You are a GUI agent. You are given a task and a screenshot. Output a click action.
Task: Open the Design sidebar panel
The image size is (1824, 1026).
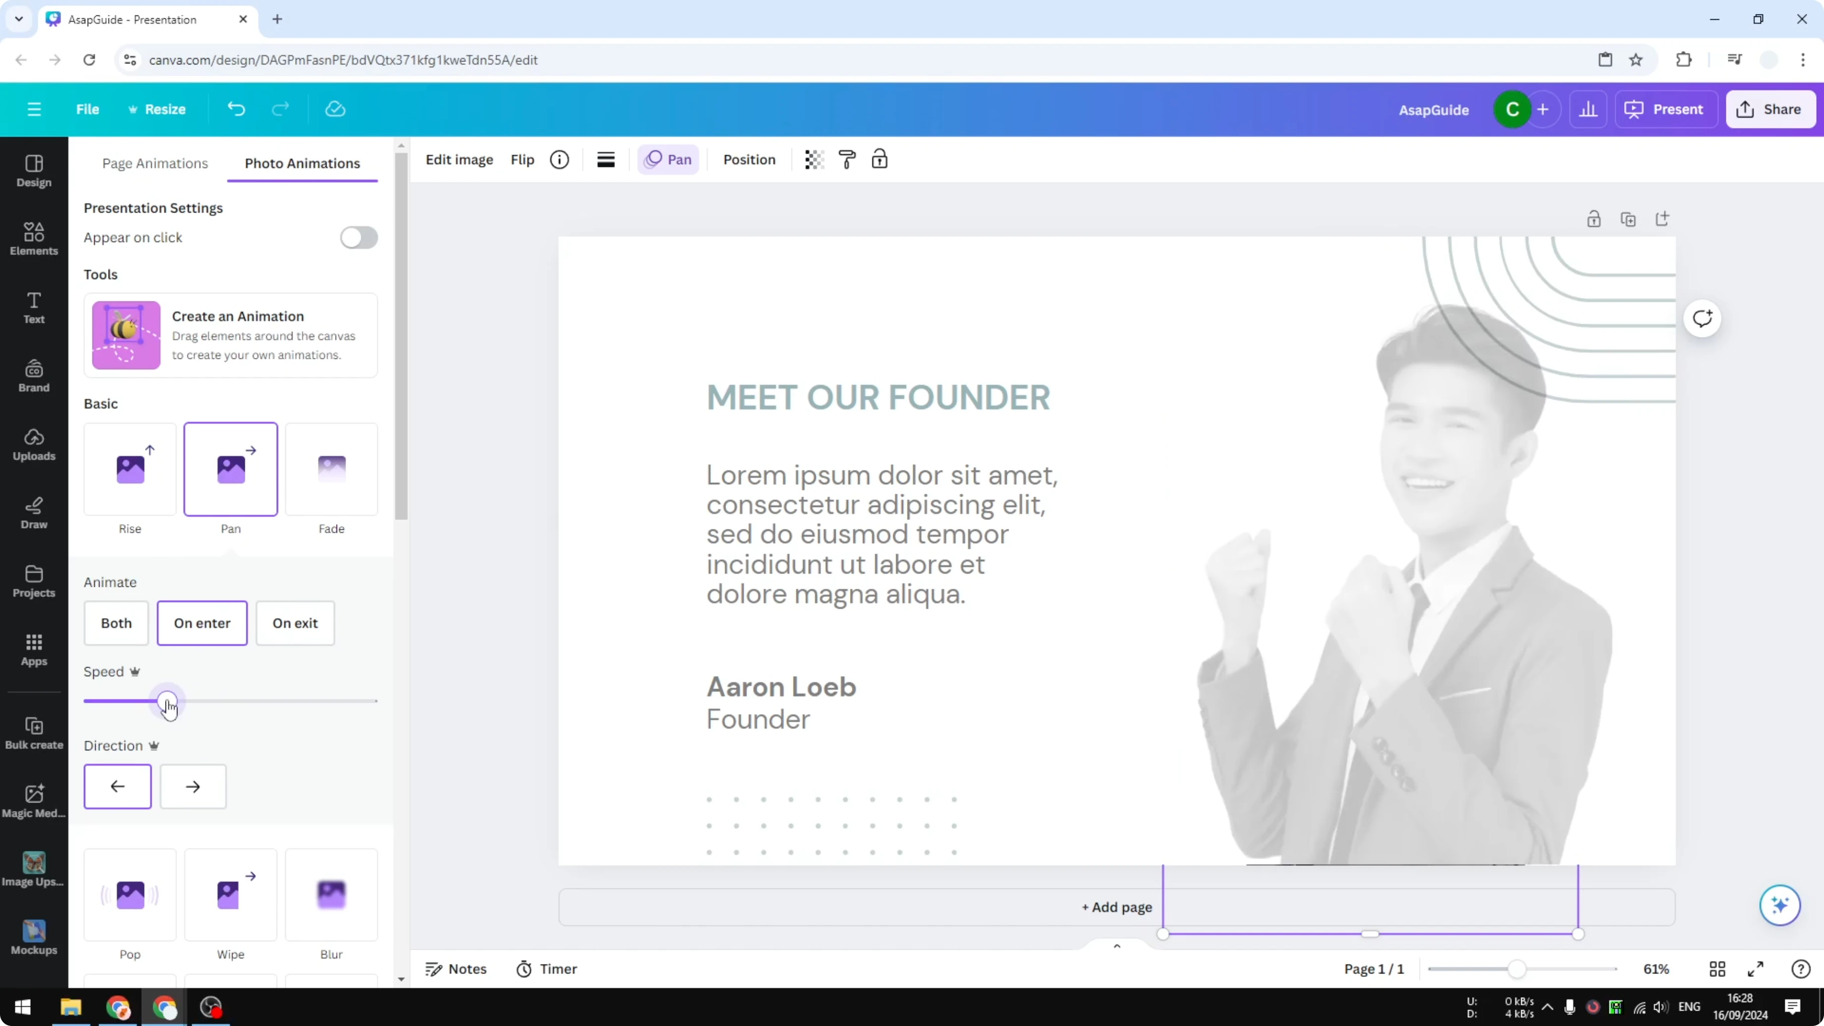pyautogui.click(x=34, y=171)
